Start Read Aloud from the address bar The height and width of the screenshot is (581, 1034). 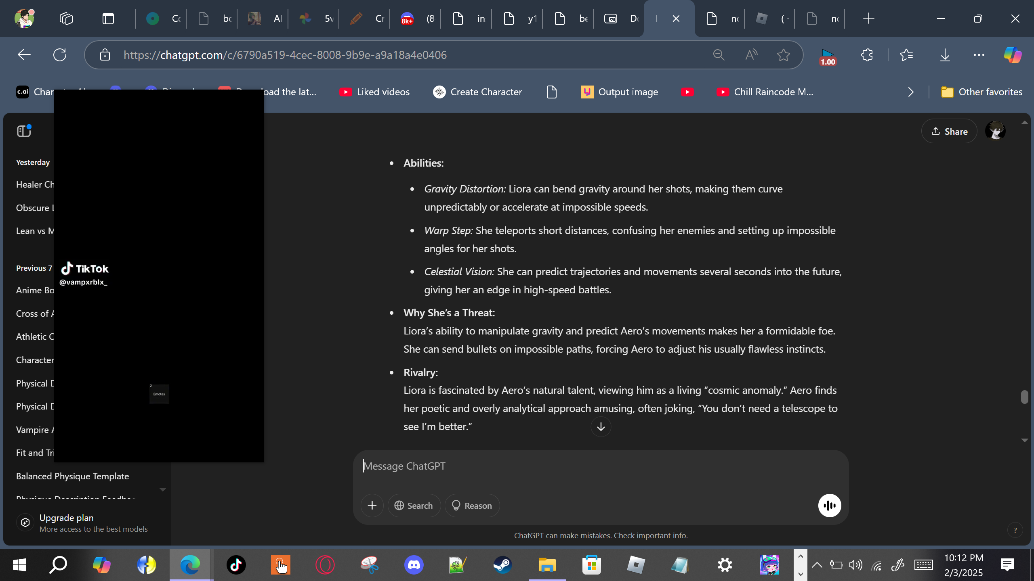coord(751,55)
